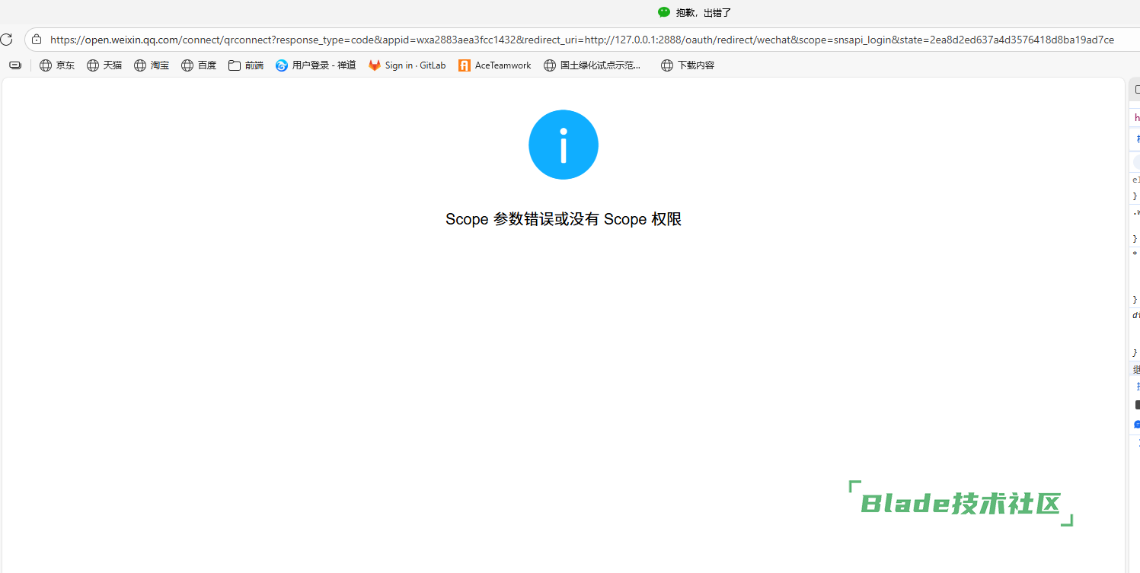Screen dimensions: 1140x573
Task: Go to the 淘宝 bookmark
Action: tap(152, 65)
